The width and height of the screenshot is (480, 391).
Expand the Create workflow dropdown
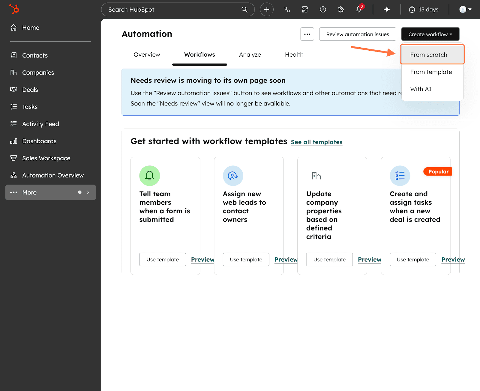(430, 34)
